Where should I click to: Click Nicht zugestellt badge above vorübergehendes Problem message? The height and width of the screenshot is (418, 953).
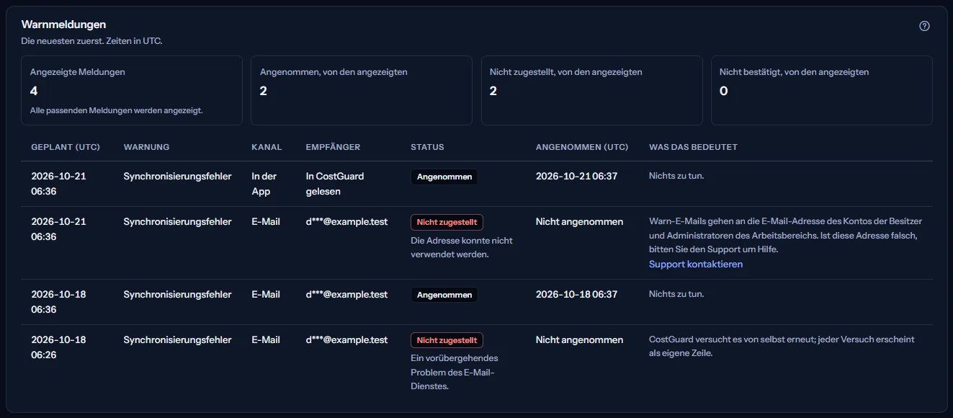tap(447, 340)
